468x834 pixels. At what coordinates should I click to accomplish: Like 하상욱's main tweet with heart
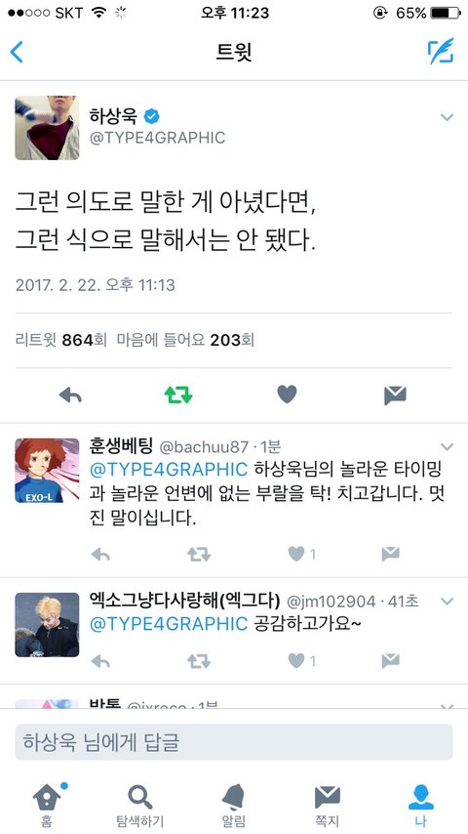pos(287,395)
